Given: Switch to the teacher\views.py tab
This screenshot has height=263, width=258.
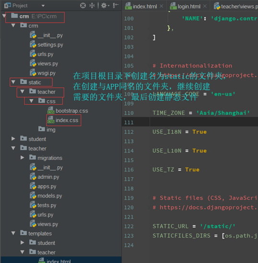Looking at the screenshot, I should 236,6.
